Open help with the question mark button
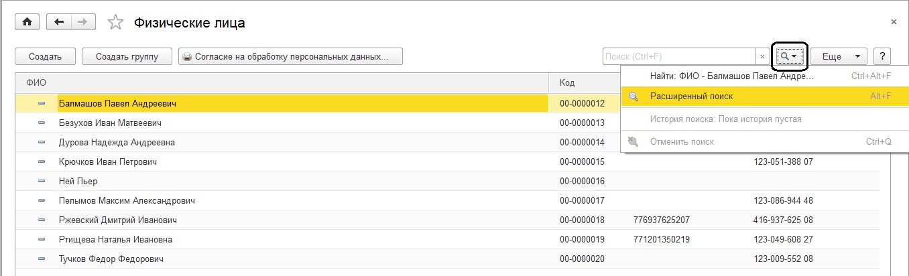This screenshot has width=909, height=276. [882, 57]
